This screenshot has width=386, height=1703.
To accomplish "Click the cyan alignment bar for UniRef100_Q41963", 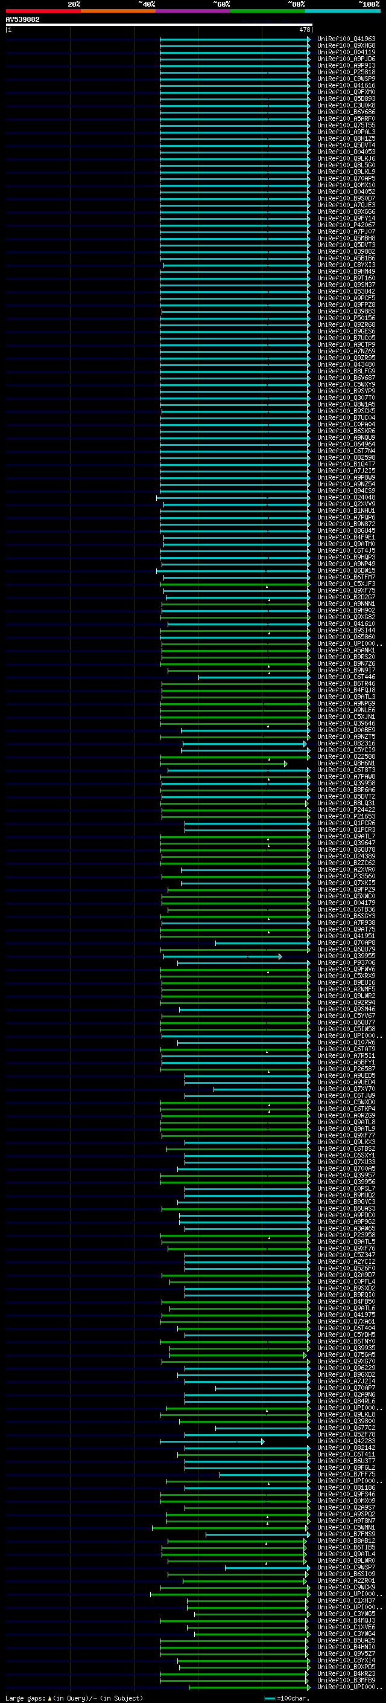I will pyautogui.click(x=234, y=39).
